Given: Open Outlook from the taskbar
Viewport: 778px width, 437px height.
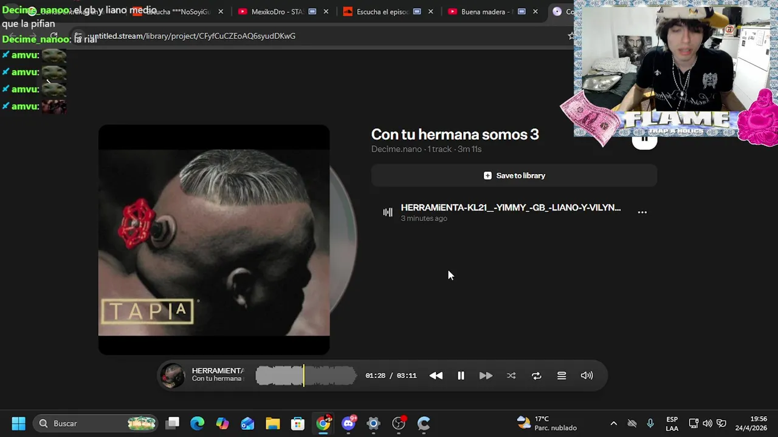Looking at the screenshot, I should (x=247, y=423).
